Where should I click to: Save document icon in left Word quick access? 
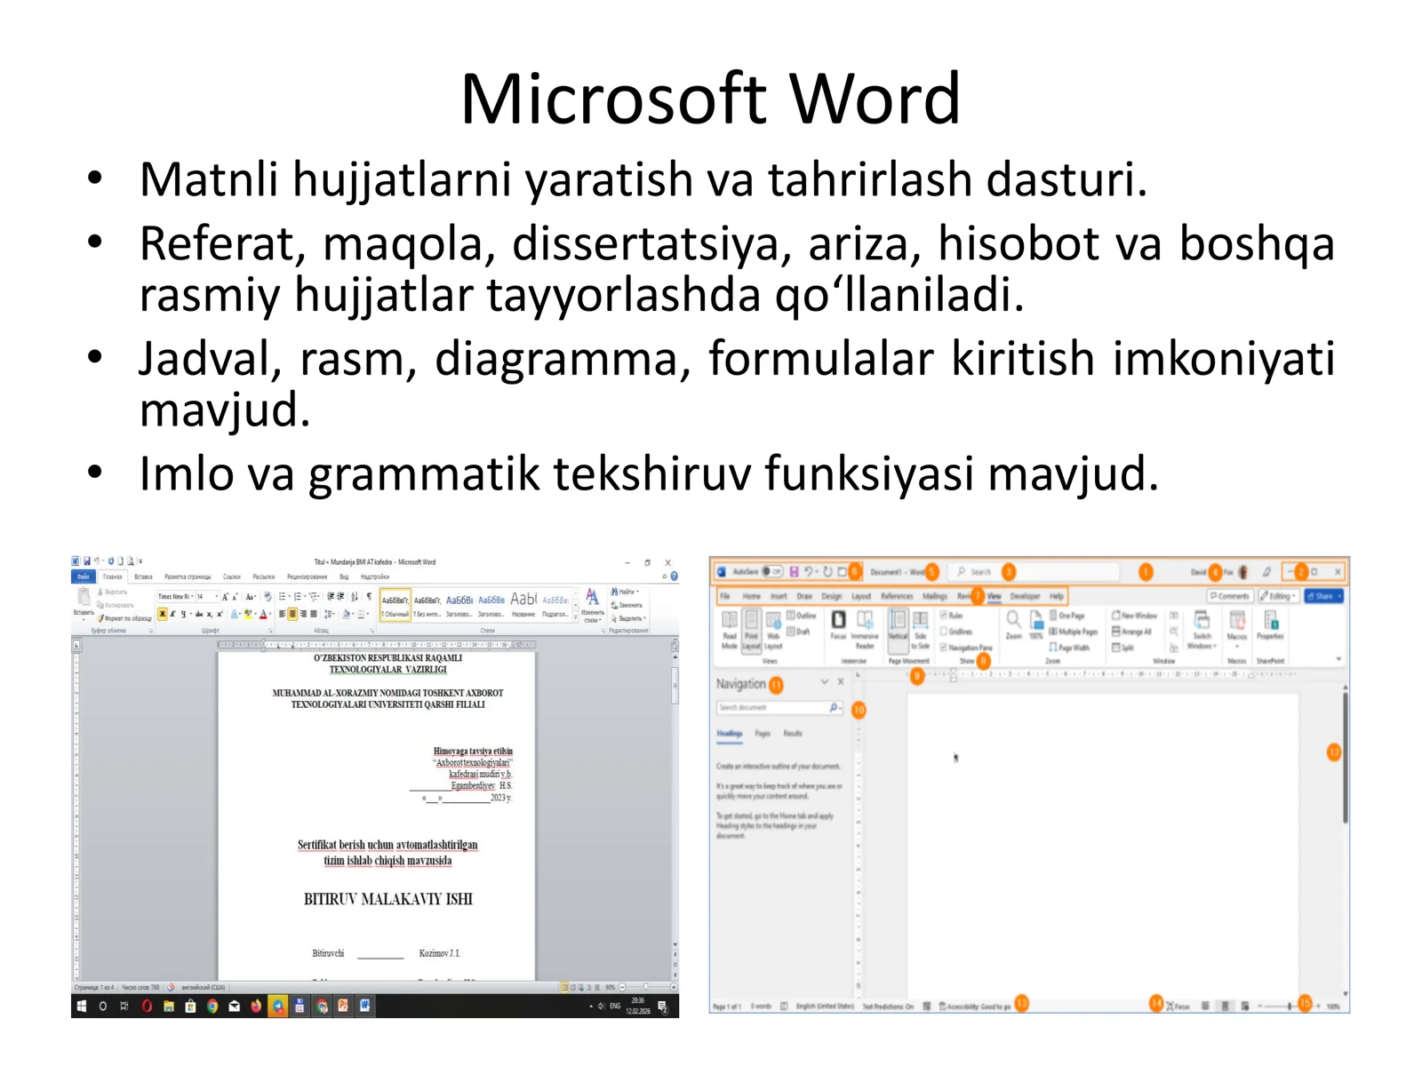[x=87, y=562]
